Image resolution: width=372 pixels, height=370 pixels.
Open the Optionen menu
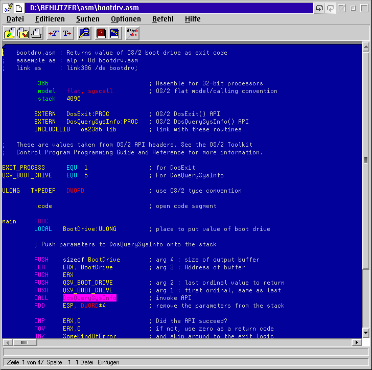point(126,19)
